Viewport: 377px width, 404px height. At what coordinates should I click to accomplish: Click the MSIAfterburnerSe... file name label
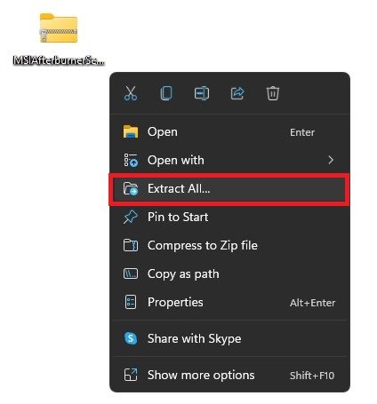pos(59,60)
